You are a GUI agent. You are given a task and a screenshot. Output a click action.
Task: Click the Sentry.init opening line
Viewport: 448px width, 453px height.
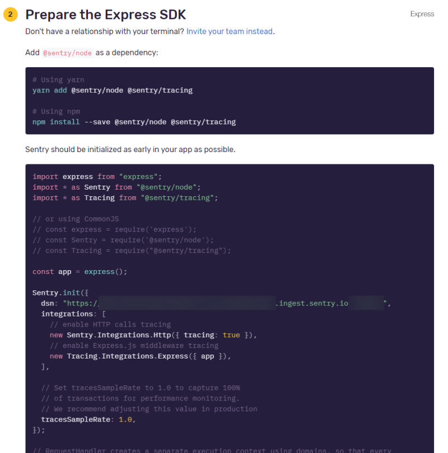(60, 293)
